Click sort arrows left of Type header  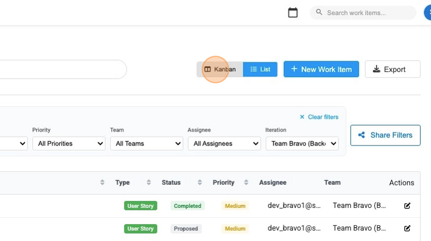(x=103, y=182)
